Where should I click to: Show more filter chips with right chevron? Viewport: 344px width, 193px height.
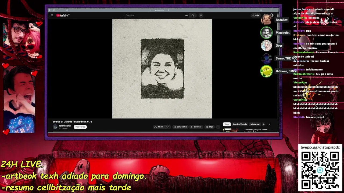(x=269, y=124)
